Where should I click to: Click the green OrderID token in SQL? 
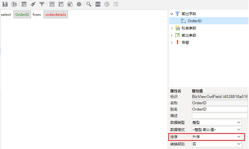click(x=22, y=14)
